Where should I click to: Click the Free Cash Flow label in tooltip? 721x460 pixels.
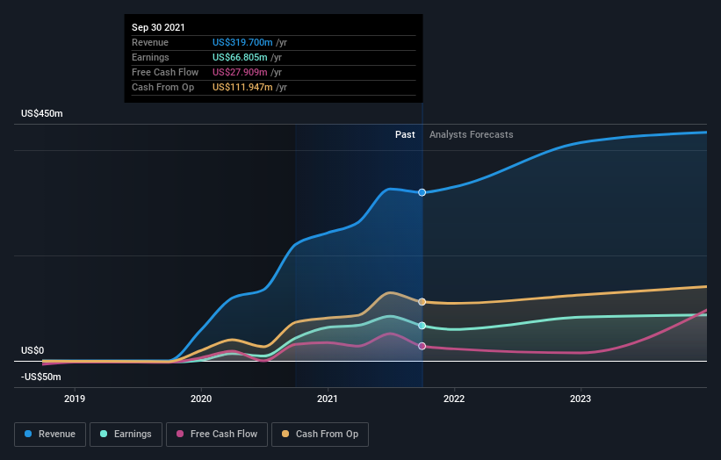(165, 72)
